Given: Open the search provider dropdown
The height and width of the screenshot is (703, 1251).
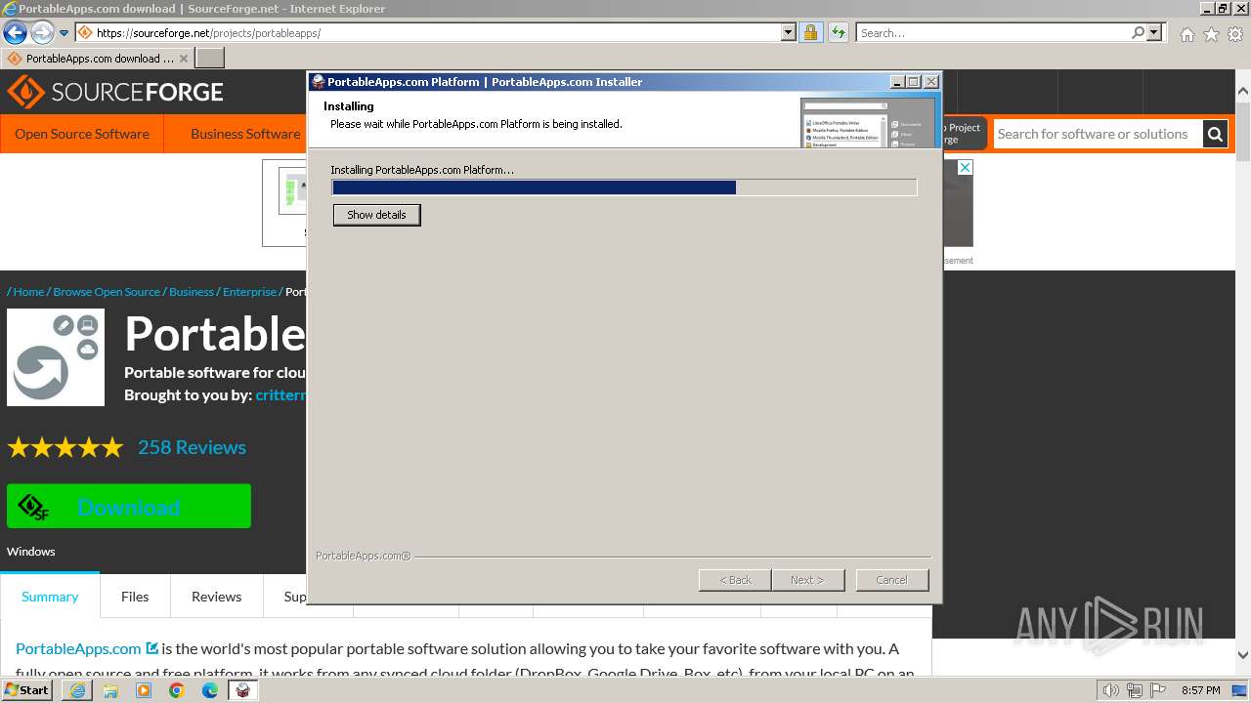Looking at the screenshot, I should pos(1154,33).
